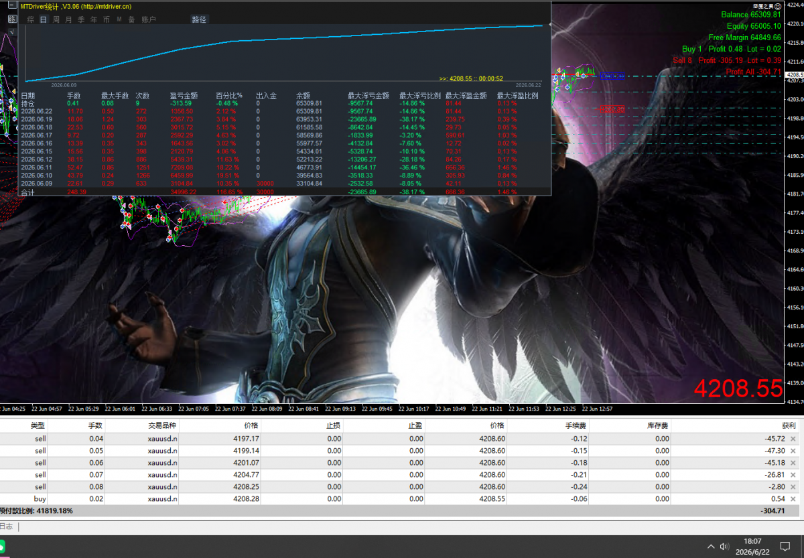Sort orders by 库存费 column header
Viewport: 804px width, 558px height.
[657, 425]
